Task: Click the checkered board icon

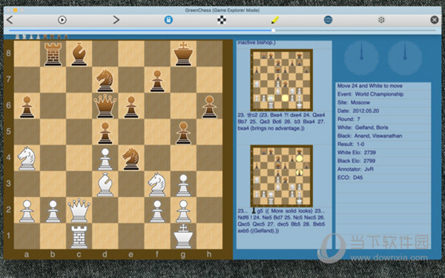Action: pyautogui.click(x=222, y=20)
